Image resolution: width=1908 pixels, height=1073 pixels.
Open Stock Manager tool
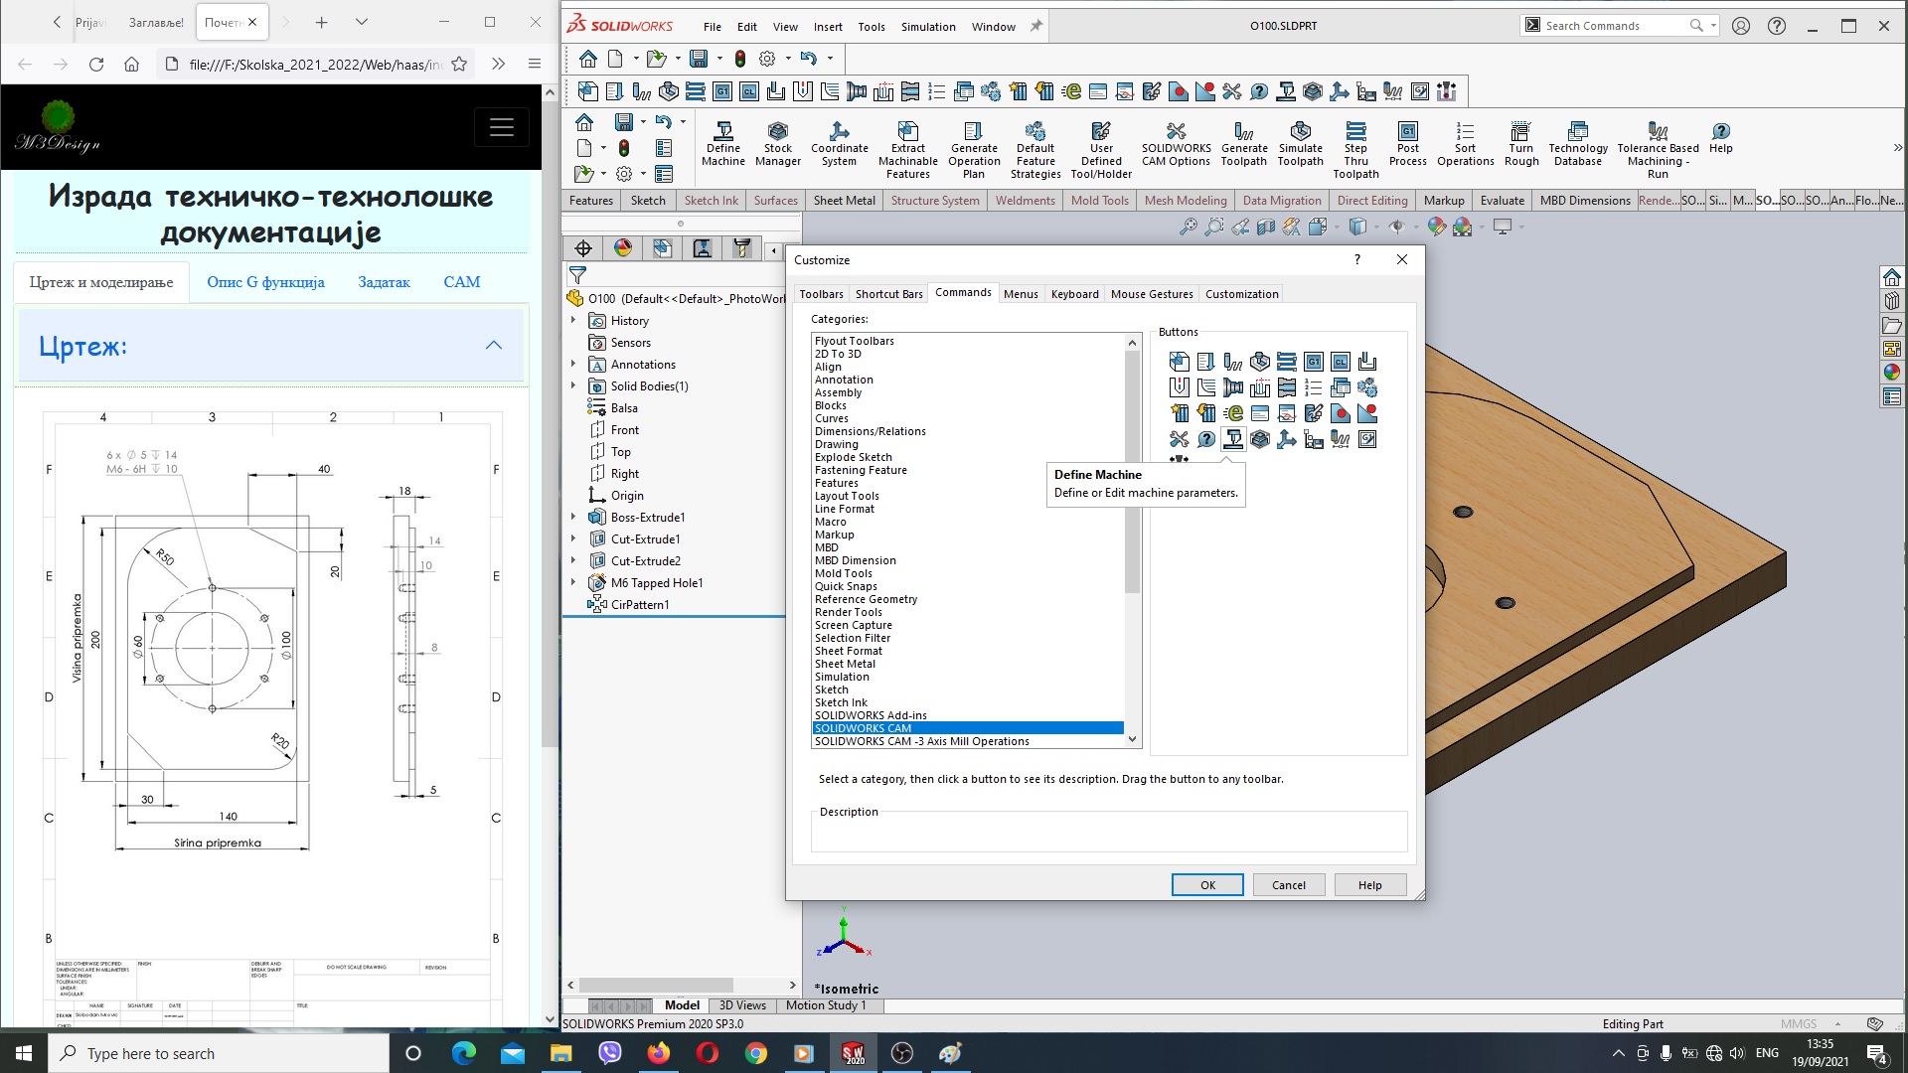click(x=778, y=144)
